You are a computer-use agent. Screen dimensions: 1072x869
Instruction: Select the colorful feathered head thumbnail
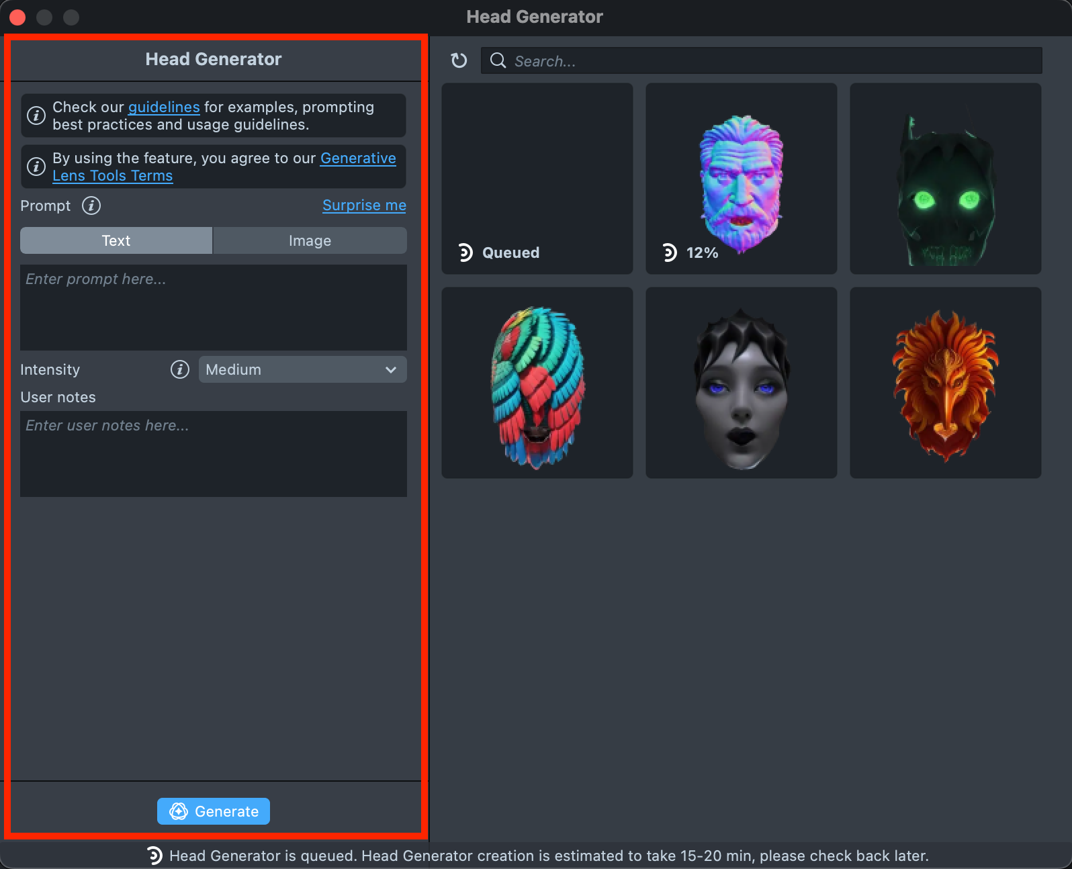click(x=537, y=383)
